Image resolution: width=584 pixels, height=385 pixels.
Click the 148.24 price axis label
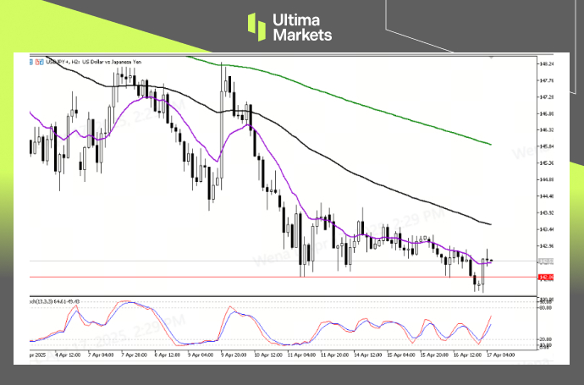coord(547,64)
